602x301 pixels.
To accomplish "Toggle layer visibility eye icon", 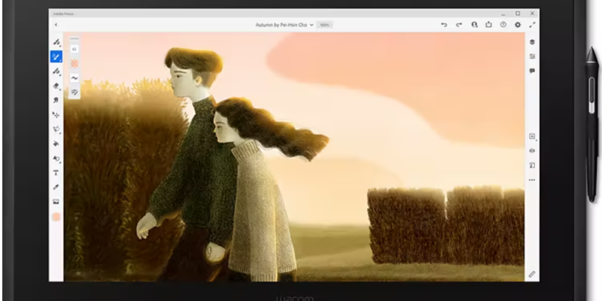I will (x=532, y=151).
